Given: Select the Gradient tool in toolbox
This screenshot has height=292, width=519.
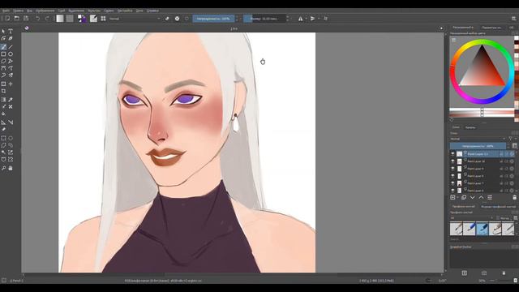Looking at the screenshot, I should point(3,100).
